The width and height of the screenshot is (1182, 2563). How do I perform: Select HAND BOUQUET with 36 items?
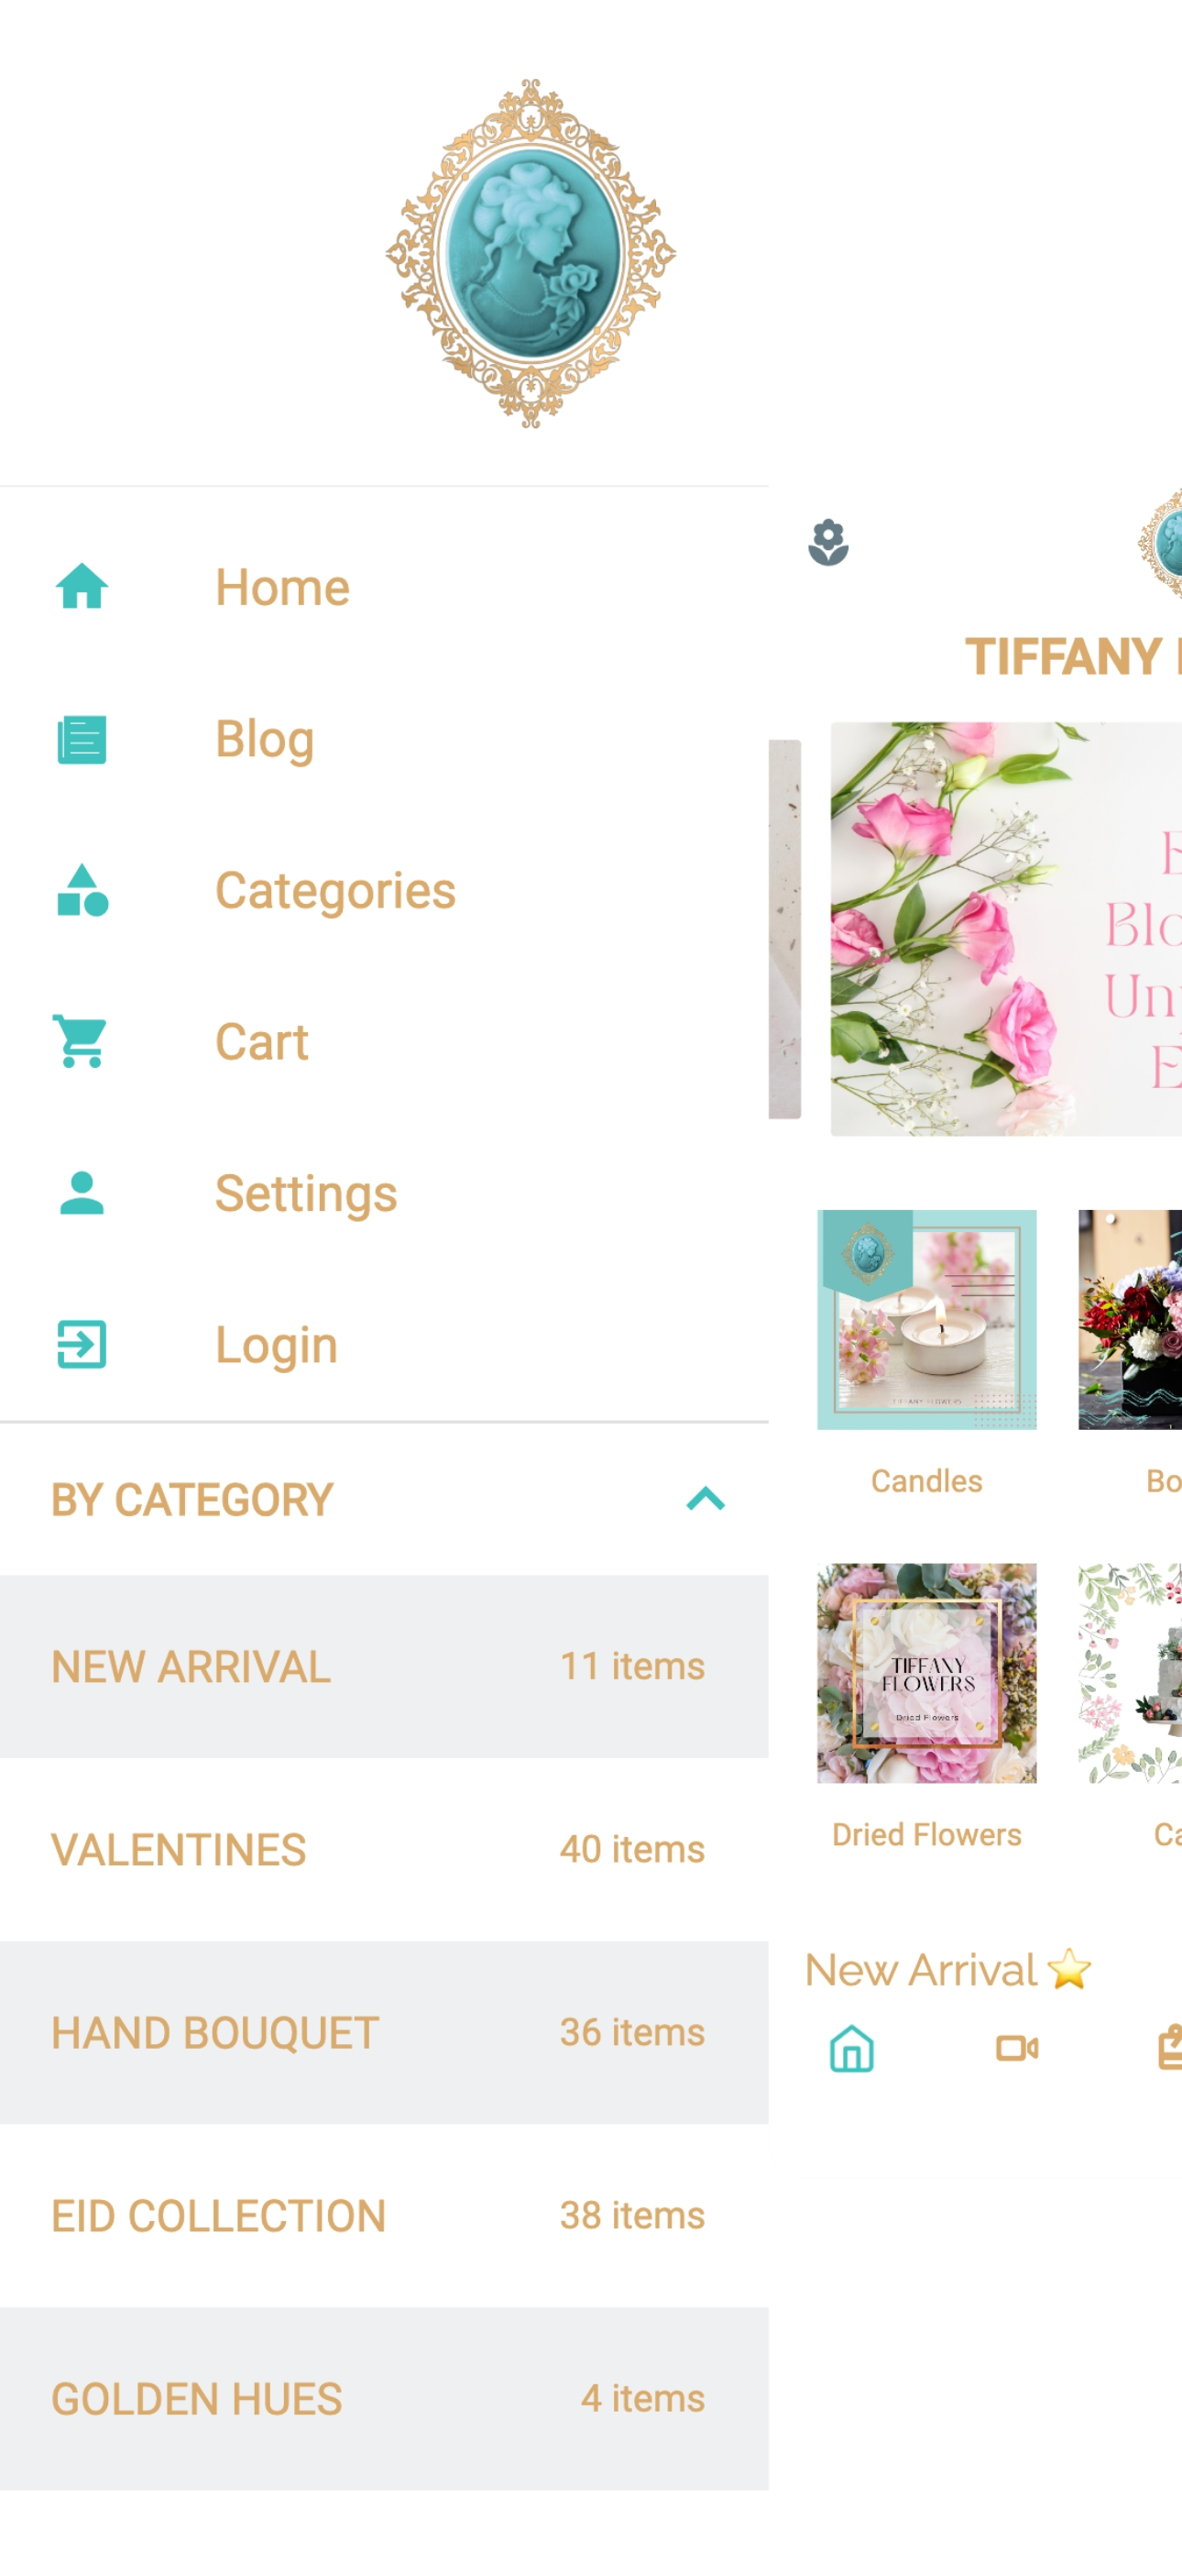coord(384,2032)
